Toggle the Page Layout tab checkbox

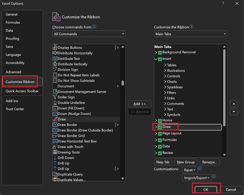160,133
